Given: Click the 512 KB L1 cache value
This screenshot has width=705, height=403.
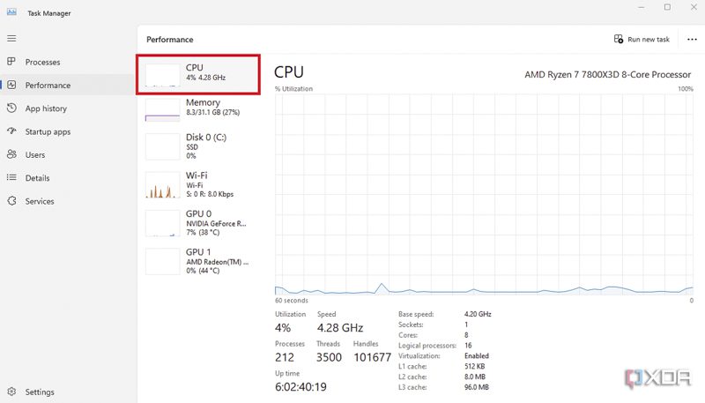Looking at the screenshot, I should 474,366.
